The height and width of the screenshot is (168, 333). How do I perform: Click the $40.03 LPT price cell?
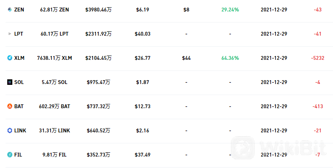142,34
